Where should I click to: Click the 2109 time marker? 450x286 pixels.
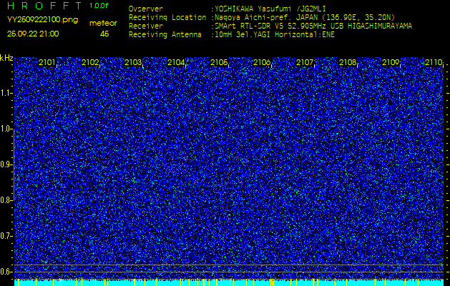(391, 62)
